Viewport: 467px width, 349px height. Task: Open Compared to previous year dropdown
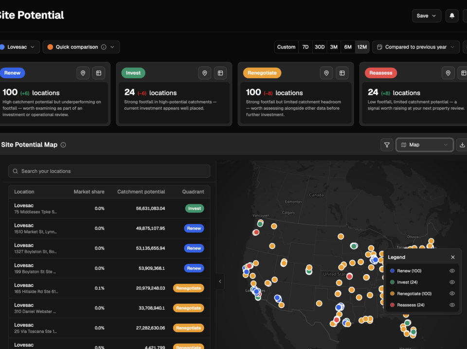(416, 47)
